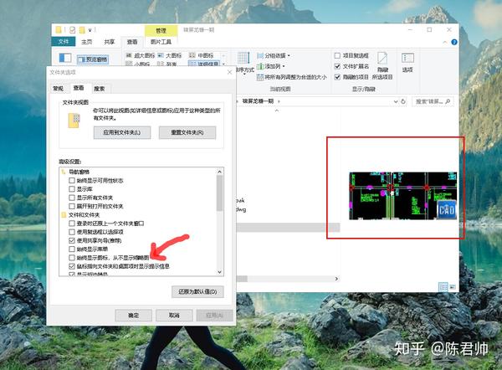Open the 搜索 Search tab in dialog
Screen dimensions: 502x370
100,89
